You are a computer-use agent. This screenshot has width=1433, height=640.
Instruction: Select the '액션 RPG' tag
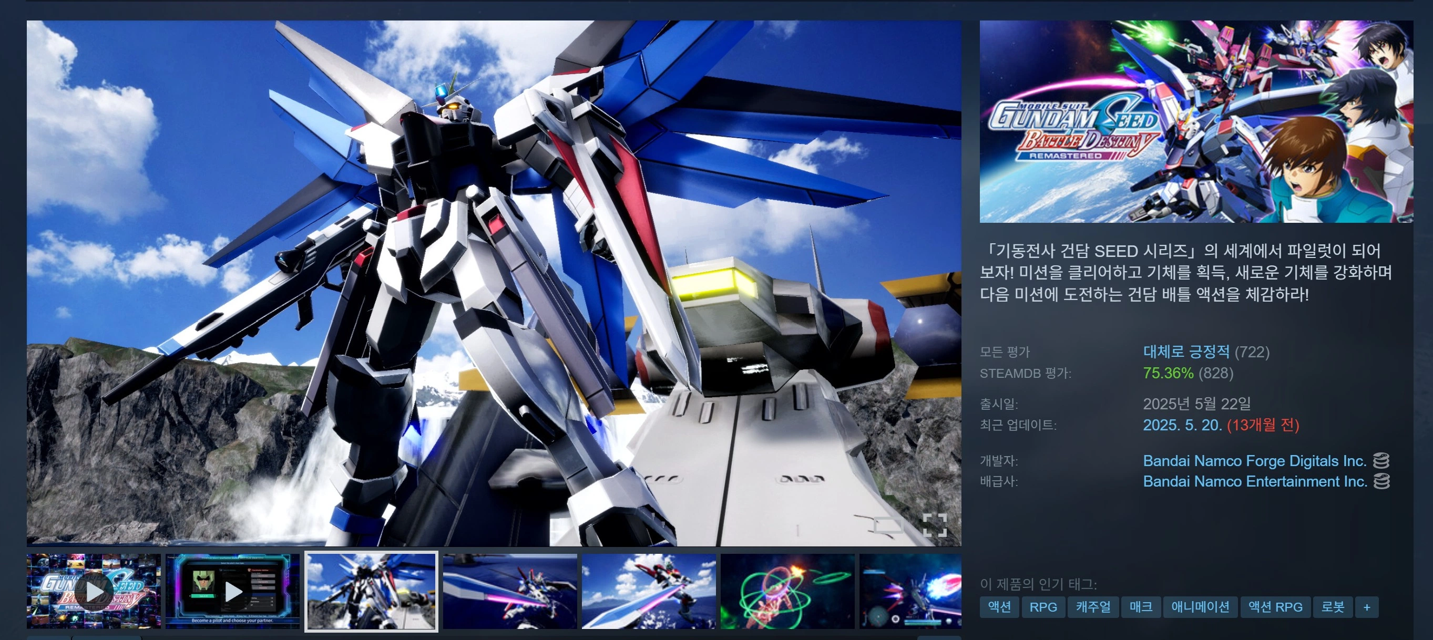pos(1275,607)
